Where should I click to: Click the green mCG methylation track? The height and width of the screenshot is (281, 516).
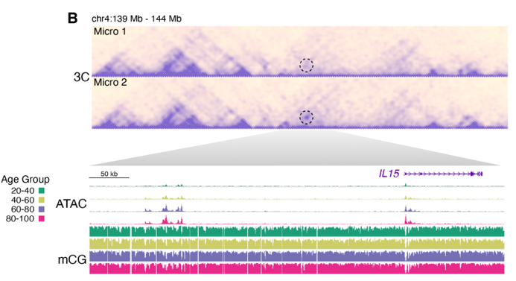297,231
